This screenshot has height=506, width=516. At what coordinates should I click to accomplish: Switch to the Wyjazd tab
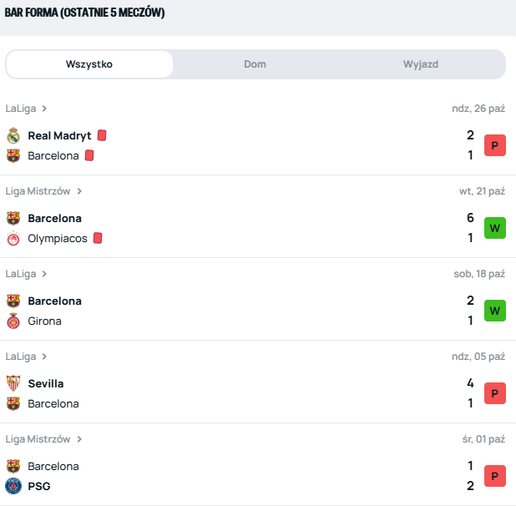[x=421, y=64]
